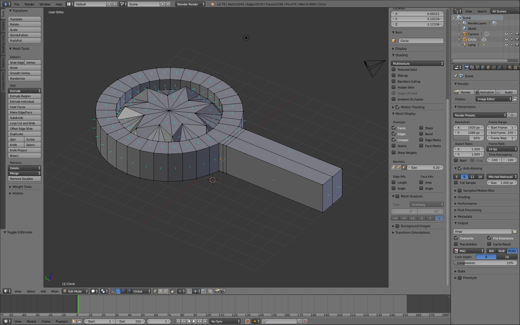Viewport: 520px width, 325px height.
Task: Open the Scene properties tab icon
Action: [x=477, y=67]
